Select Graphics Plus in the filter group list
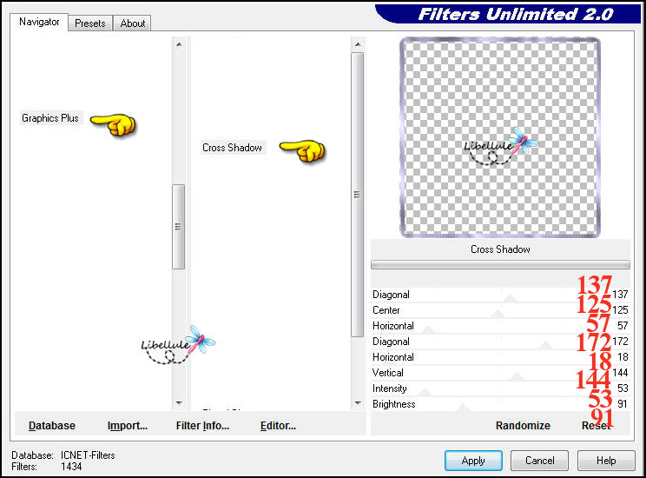The image size is (646, 478). pos(50,118)
